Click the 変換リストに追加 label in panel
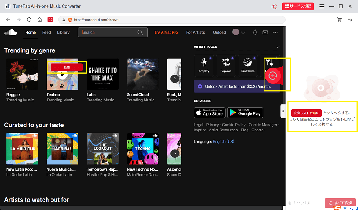The image size is (358, 210). click(x=307, y=113)
